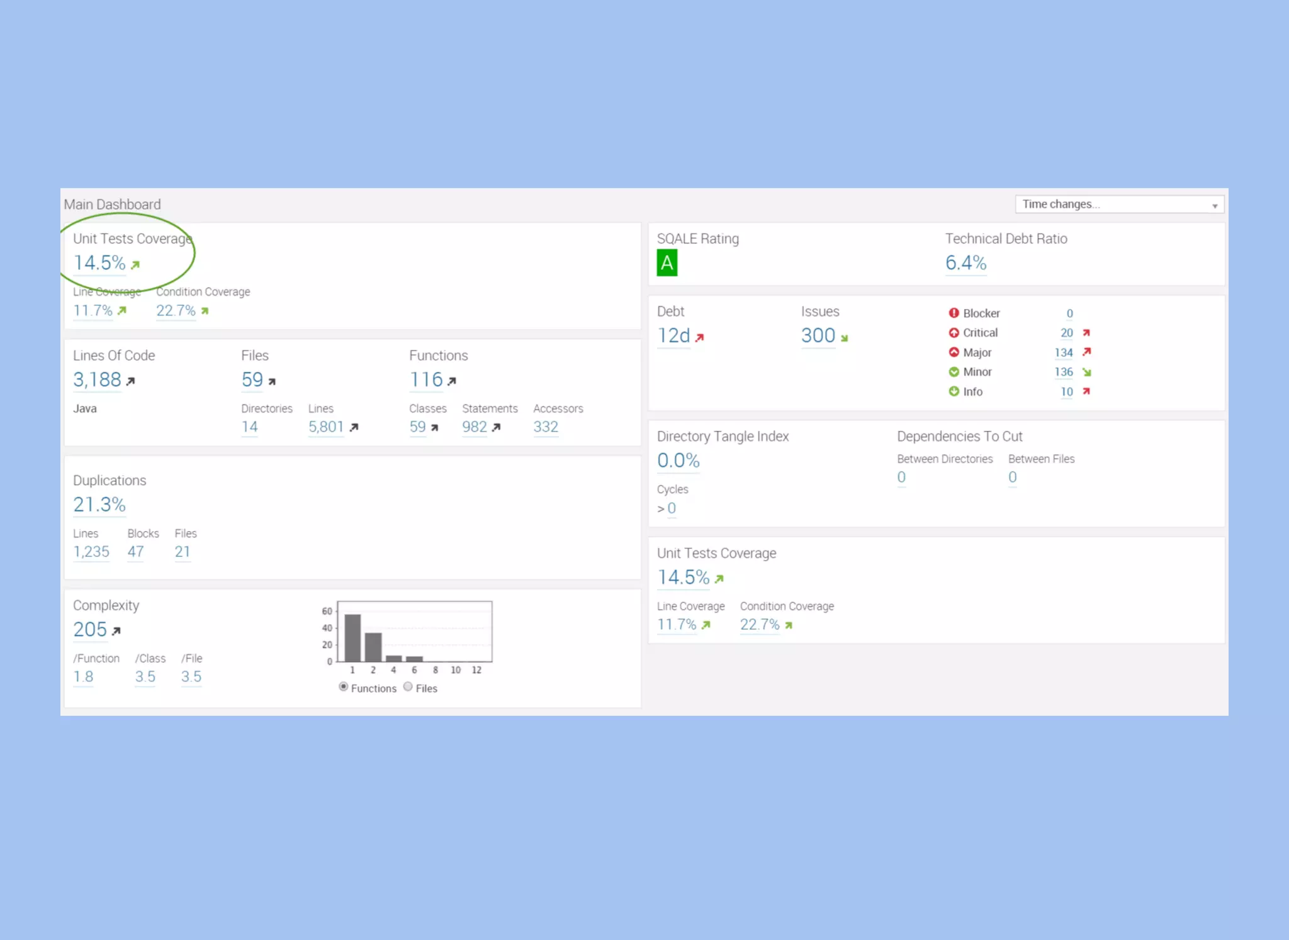Click the Major severity icon
The width and height of the screenshot is (1289, 940).
click(954, 352)
